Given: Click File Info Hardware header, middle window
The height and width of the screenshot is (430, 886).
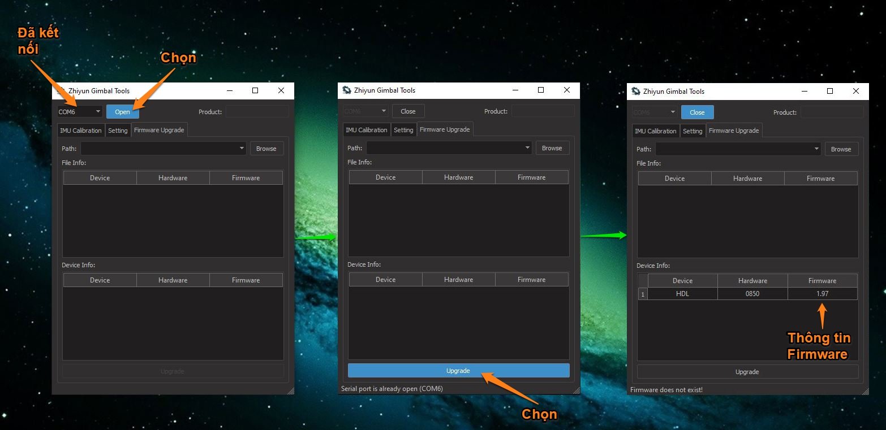Looking at the screenshot, I should coord(459,177).
